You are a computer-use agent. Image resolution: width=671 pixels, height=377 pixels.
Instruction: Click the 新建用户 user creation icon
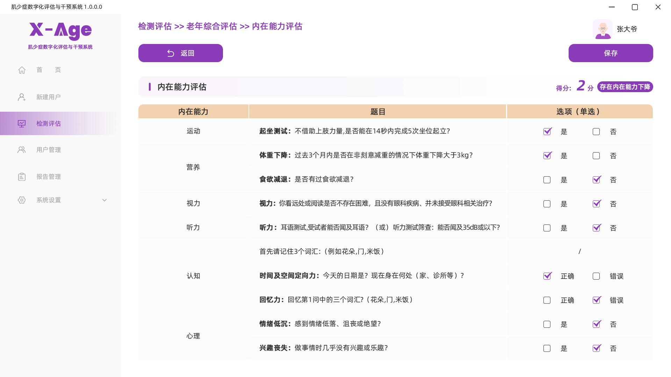click(22, 97)
